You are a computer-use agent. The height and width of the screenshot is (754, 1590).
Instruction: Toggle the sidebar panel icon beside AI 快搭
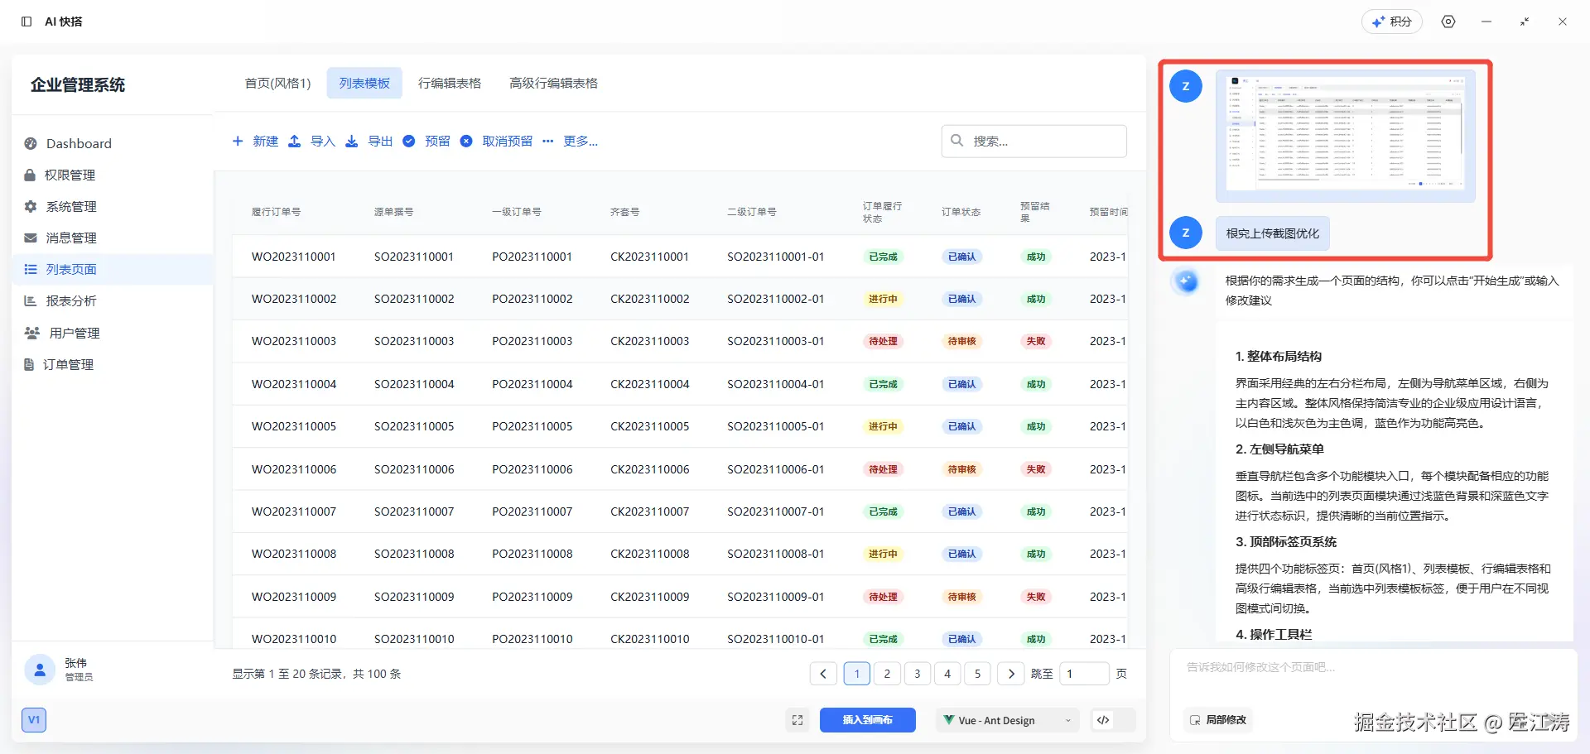(26, 22)
